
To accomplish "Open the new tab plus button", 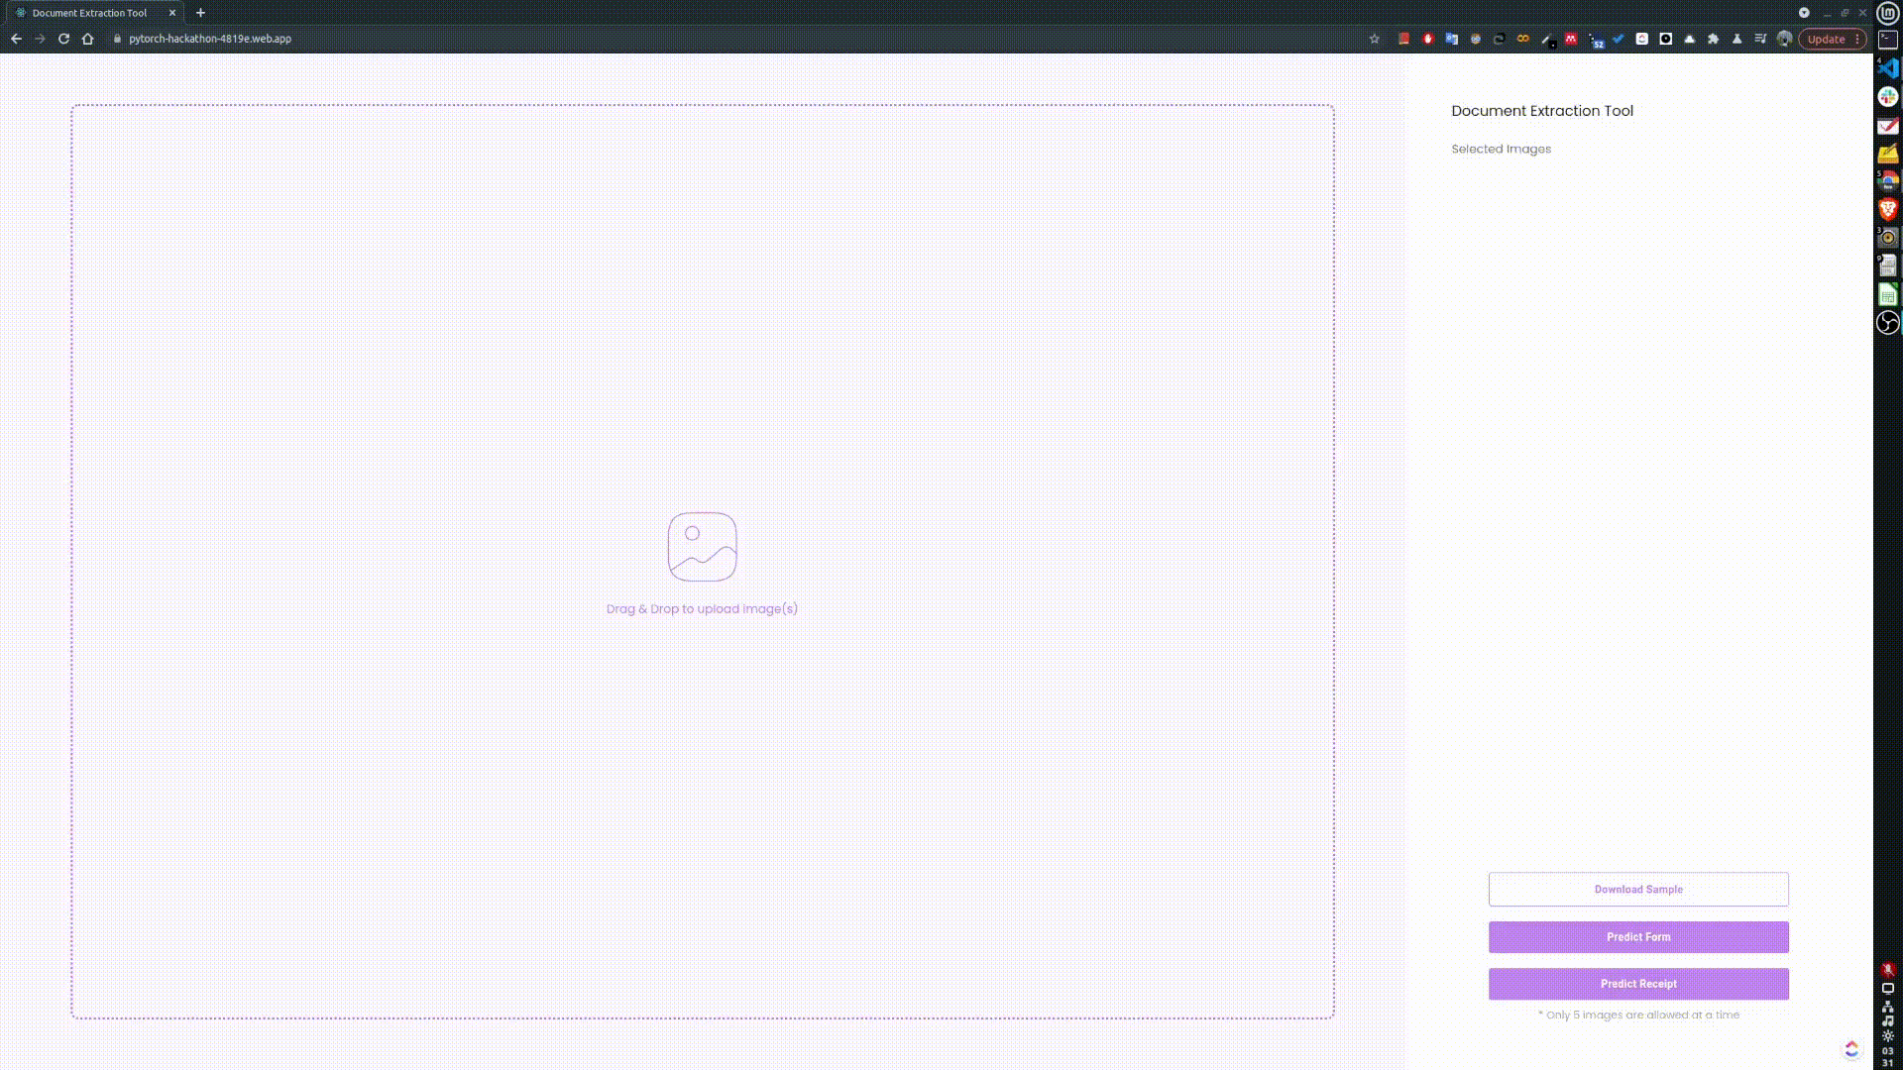I will [x=200, y=13].
